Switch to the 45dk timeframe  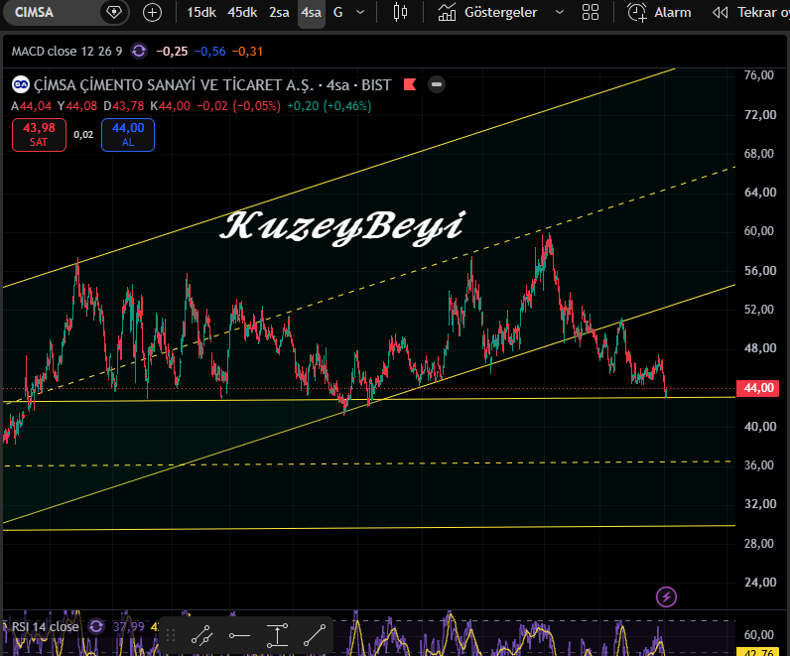pyautogui.click(x=242, y=12)
